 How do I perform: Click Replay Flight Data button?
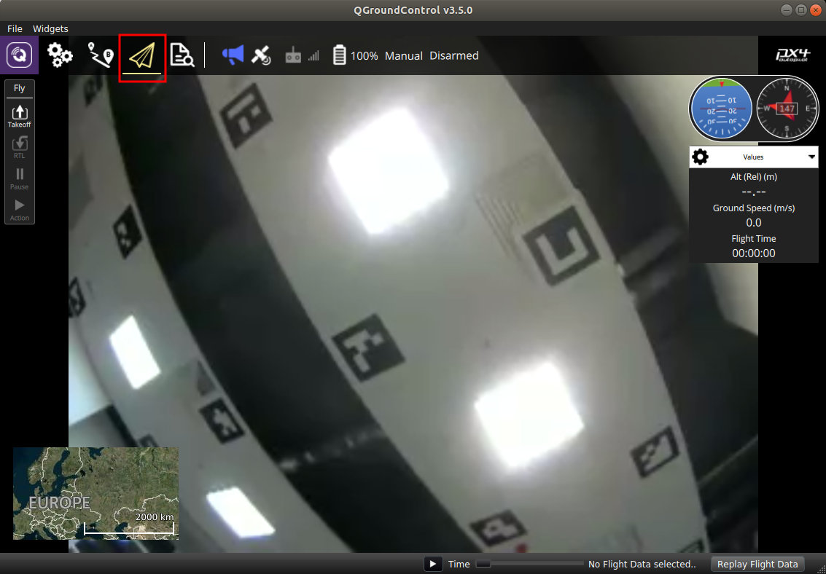(x=757, y=564)
